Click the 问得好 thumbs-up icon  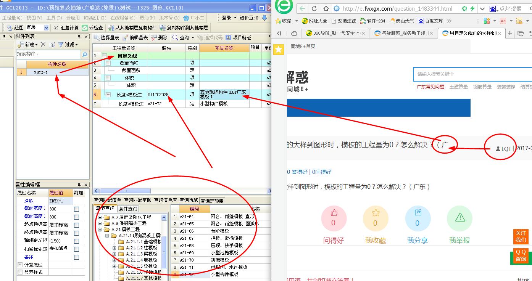(x=334, y=218)
